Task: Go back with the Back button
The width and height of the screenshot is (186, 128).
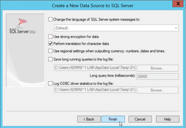Action: (x=89, y=119)
